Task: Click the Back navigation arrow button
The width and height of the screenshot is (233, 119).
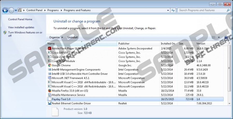Action: click(x=5, y=10)
